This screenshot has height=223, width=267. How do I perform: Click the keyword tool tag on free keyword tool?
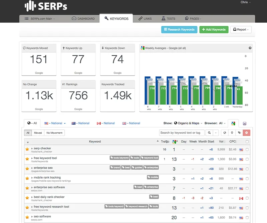[x=150, y=158]
